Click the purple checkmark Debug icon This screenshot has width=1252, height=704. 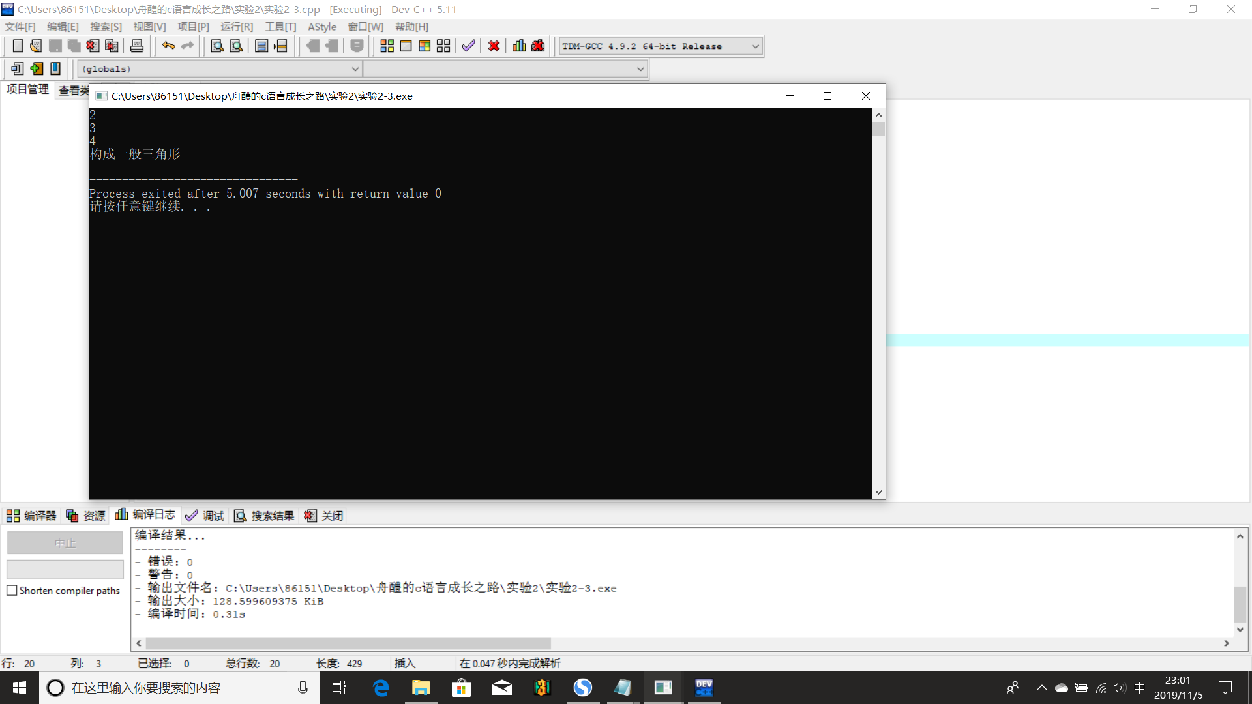pyautogui.click(x=468, y=46)
